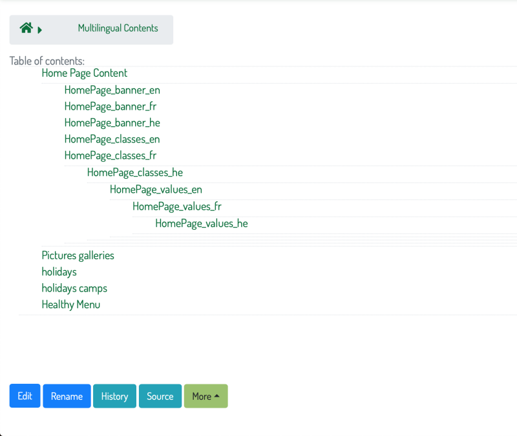The image size is (517, 436).
Task: Go to HomePage_values_fr entry
Action: [x=176, y=206]
